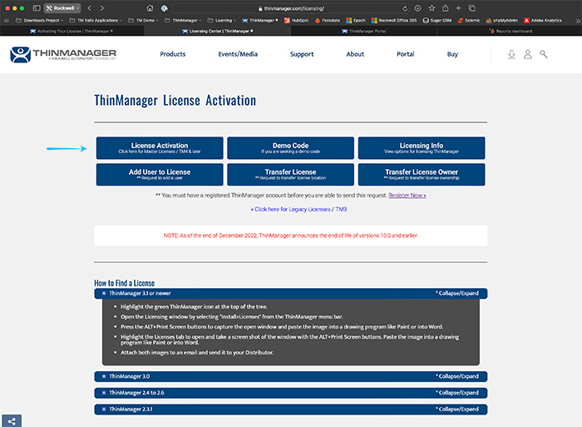This screenshot has width=582, height=427.
Task: Toggle the Safari sidebar icon
Action: [37, 7]
